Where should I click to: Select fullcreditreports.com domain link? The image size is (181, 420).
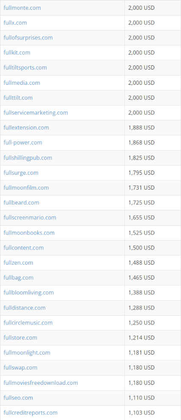point(31,413)
